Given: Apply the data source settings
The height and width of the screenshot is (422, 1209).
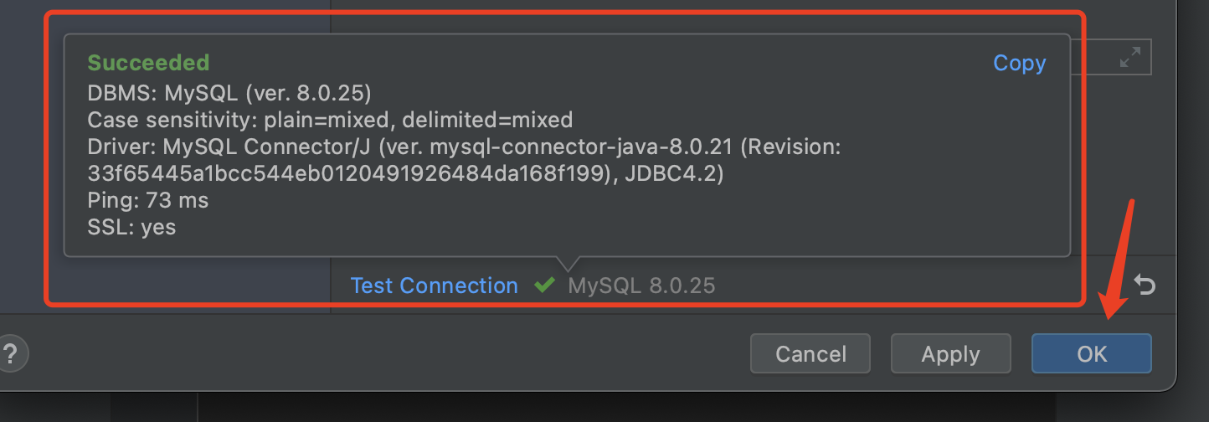Looking at the screenshot, I should click(x=950, y=354).
